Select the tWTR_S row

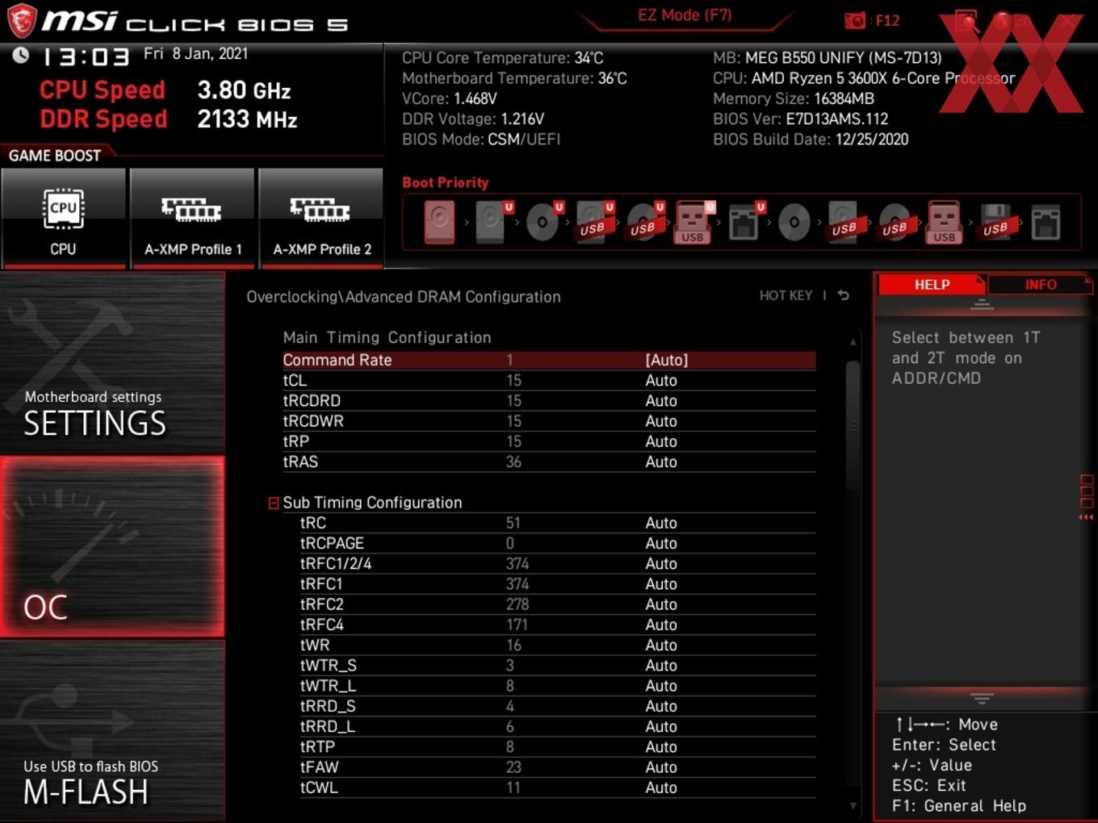(557, 666)
